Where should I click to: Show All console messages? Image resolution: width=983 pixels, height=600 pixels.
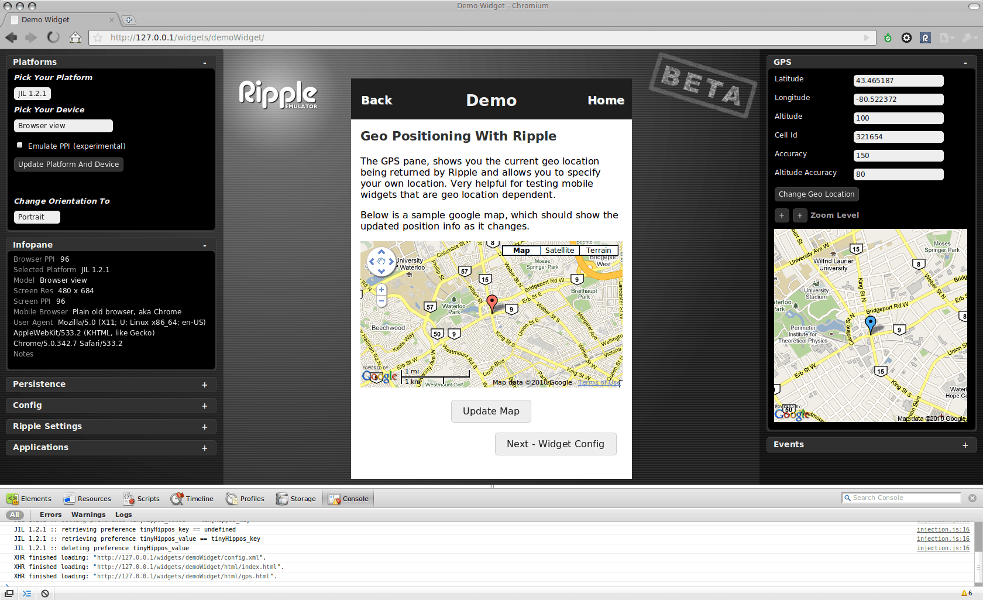[15, 515]
